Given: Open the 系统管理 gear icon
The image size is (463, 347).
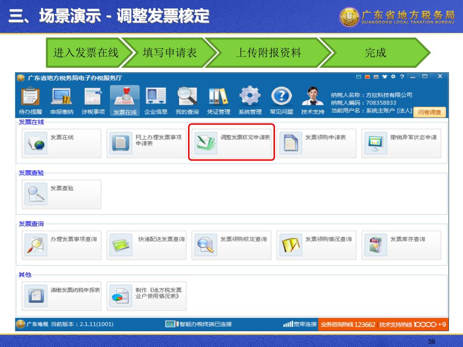Looking at the screenshot, I should pyautogui.click(x=250, y=101).
